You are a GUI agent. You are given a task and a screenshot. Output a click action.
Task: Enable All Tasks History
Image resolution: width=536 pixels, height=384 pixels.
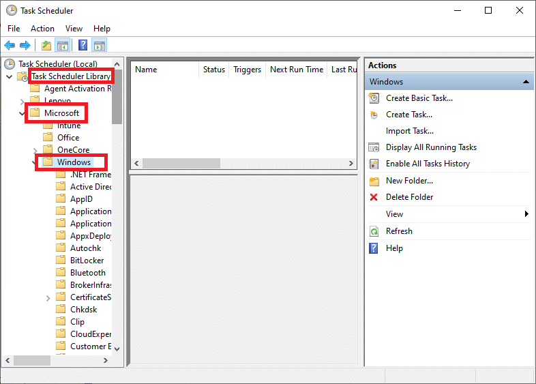click(427, 164)
